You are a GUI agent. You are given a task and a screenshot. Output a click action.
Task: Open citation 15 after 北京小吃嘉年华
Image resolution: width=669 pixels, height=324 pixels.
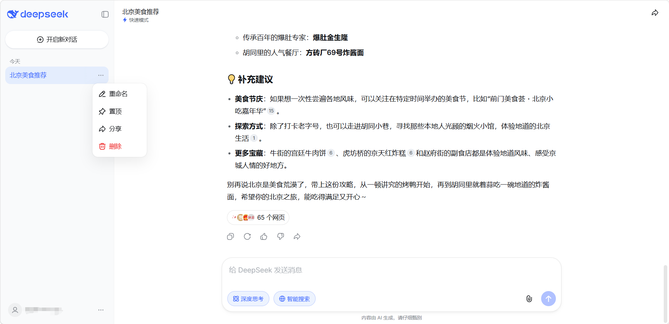(x=271, y=111)
